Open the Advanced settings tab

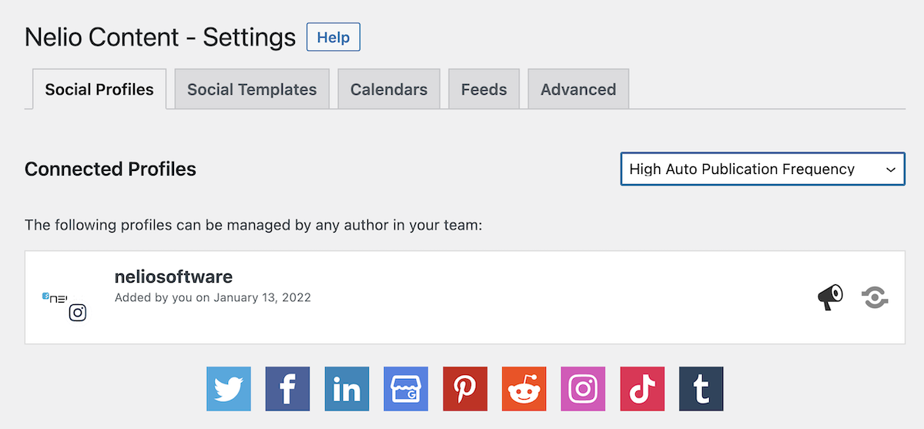click(x=578, y=89)
